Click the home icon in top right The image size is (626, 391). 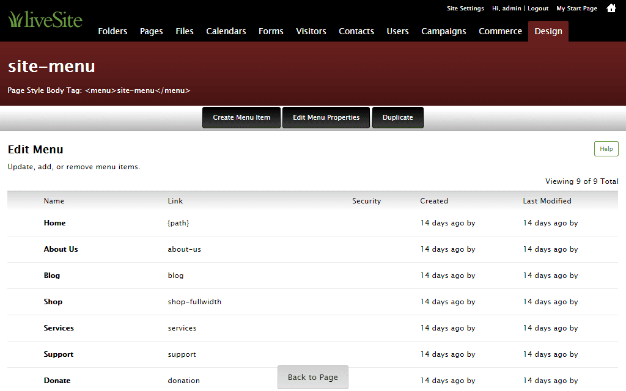pyautogui.click(x=611, y=9)
